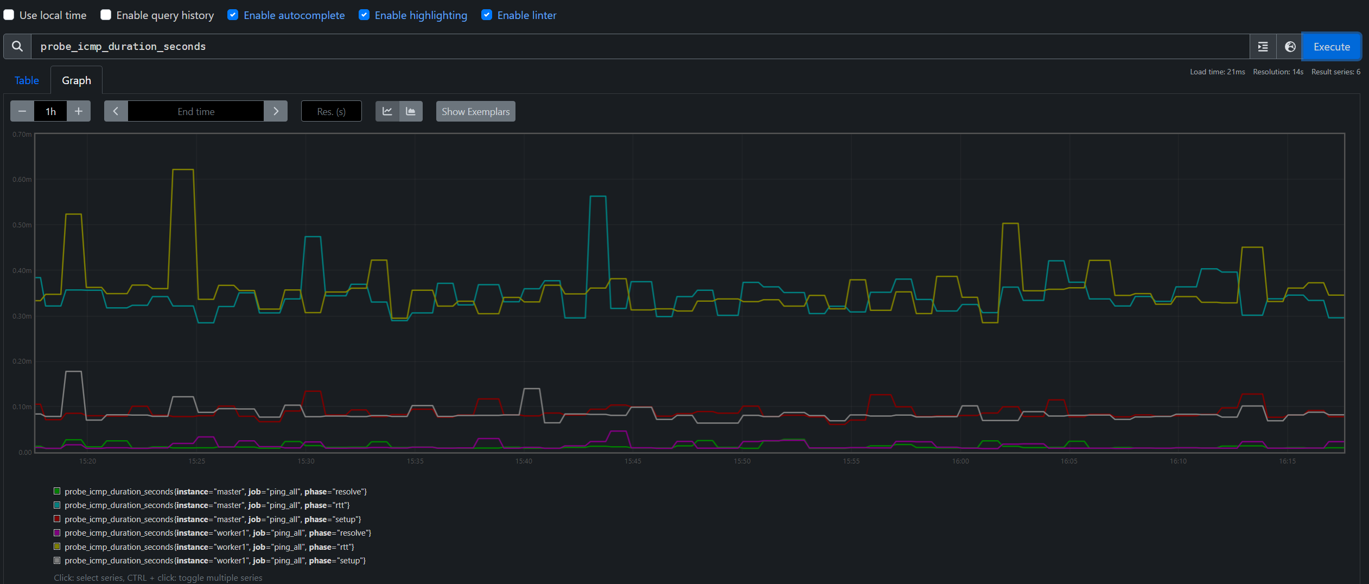Viewport: 1369px width, 584px height.
Task: Click the Show Exemplars button
Action: [x=475, y=111]
